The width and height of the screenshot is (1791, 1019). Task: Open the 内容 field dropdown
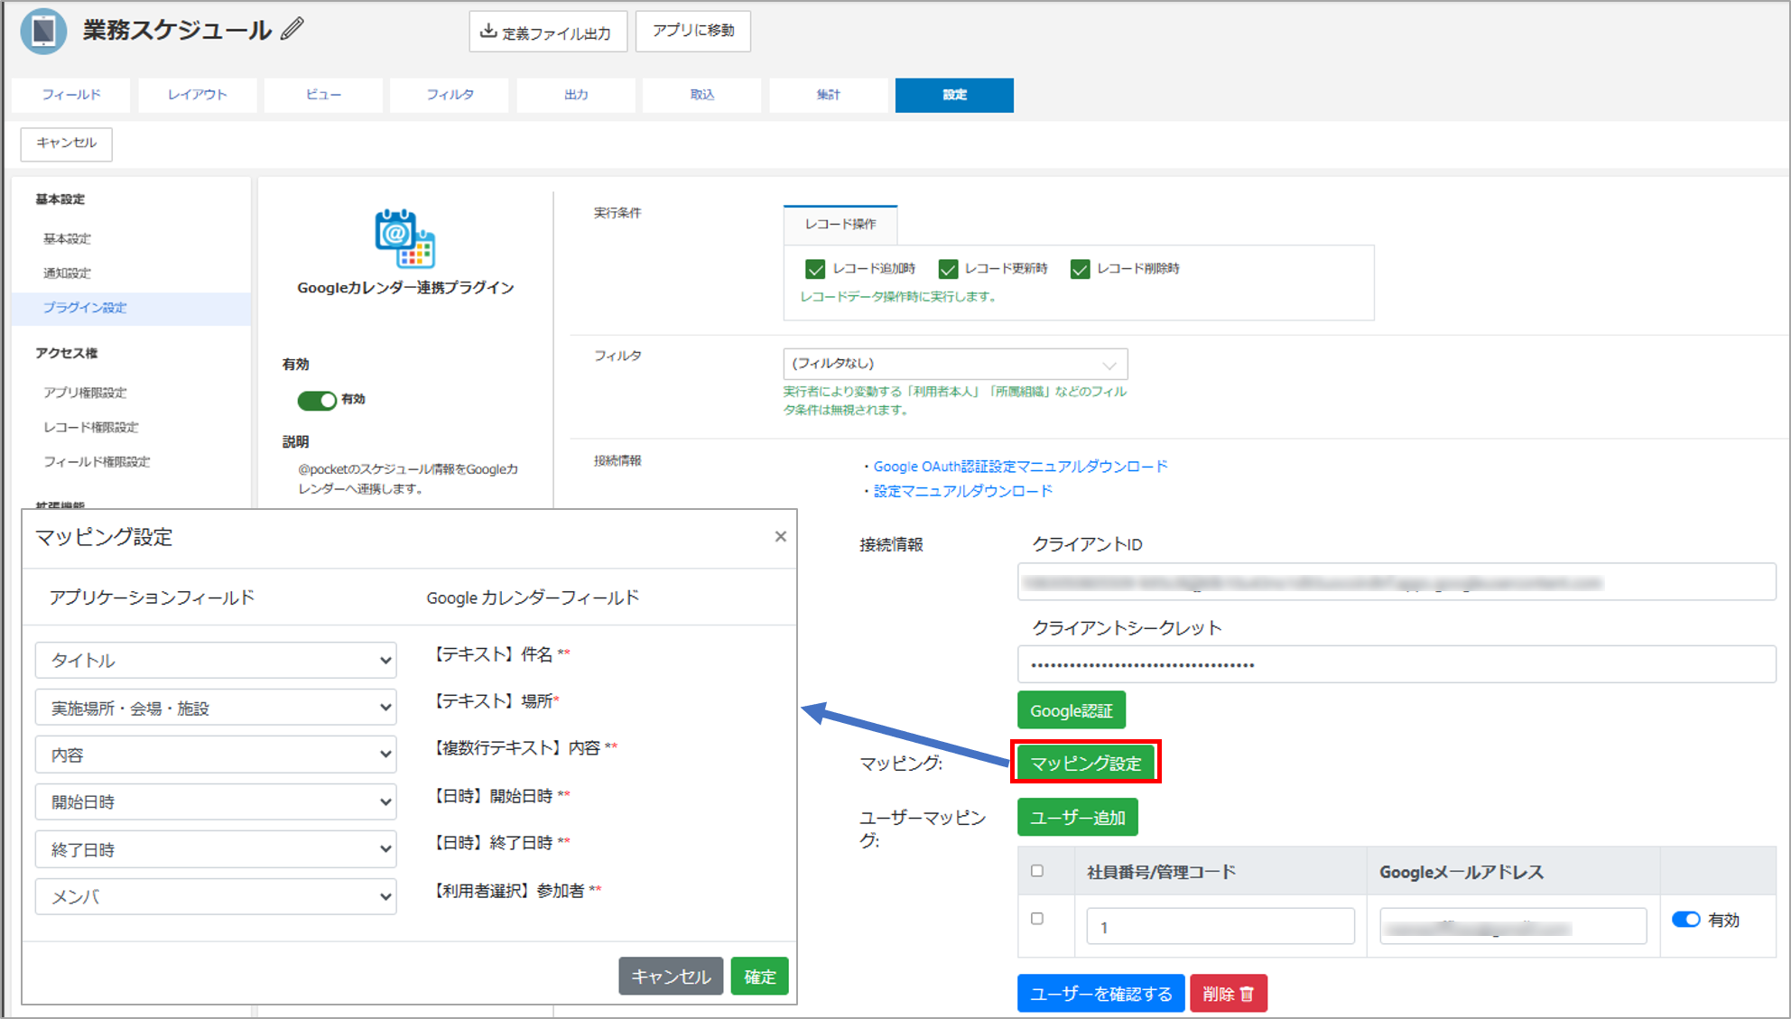tap(216, 755)
